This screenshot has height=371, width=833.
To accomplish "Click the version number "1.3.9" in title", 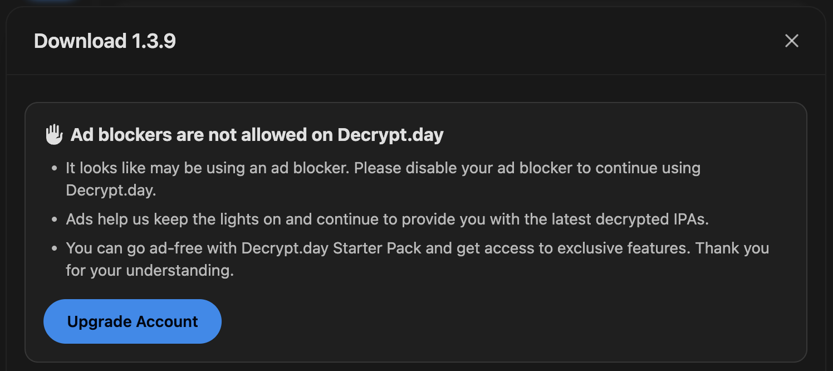I will 154,41.
